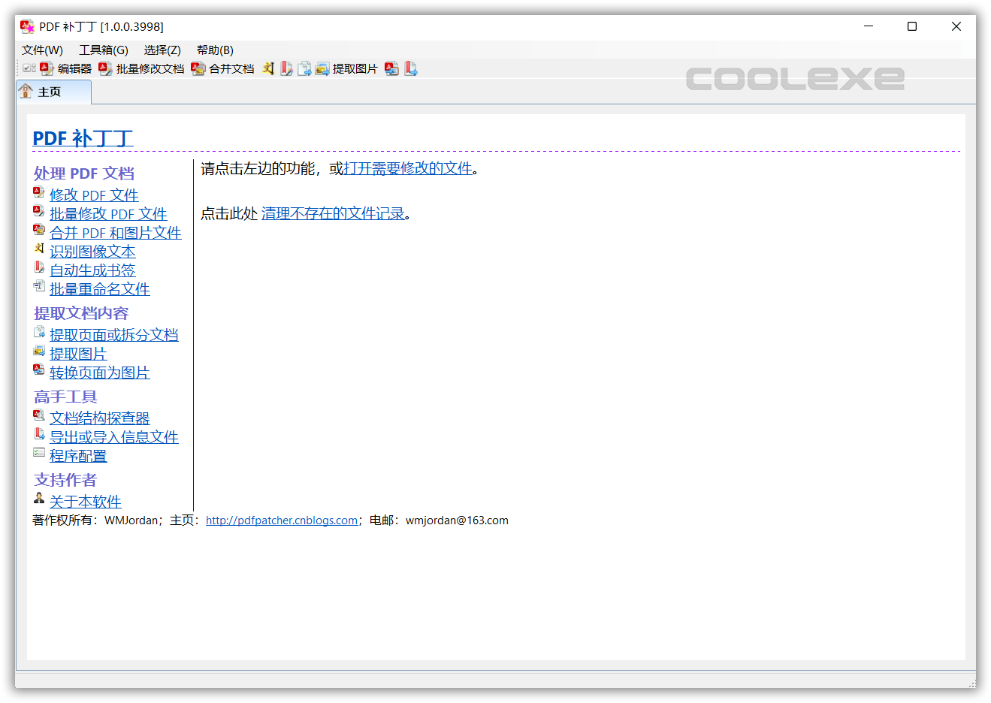Open the 程序配置 settings entry
991x703 pixels.
(78, 456)
